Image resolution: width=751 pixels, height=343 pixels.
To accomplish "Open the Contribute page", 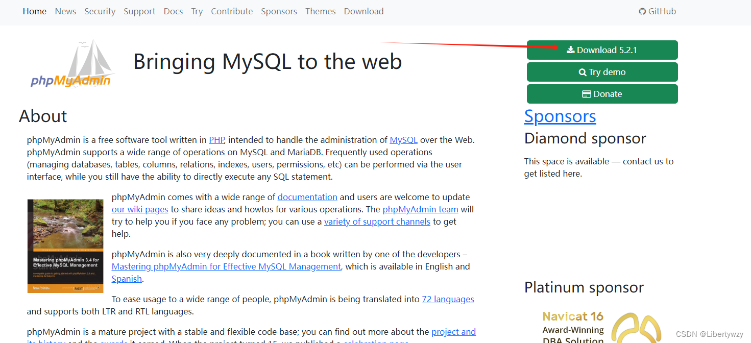I will [x=232, y=11].
